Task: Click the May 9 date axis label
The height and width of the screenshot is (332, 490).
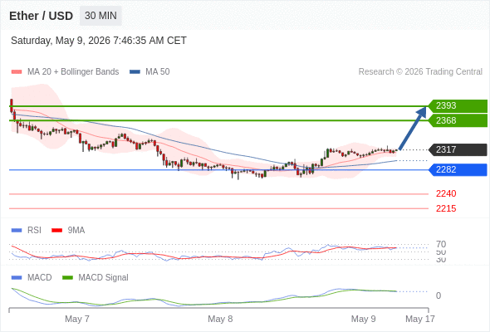Action: [x=363, y=319]
